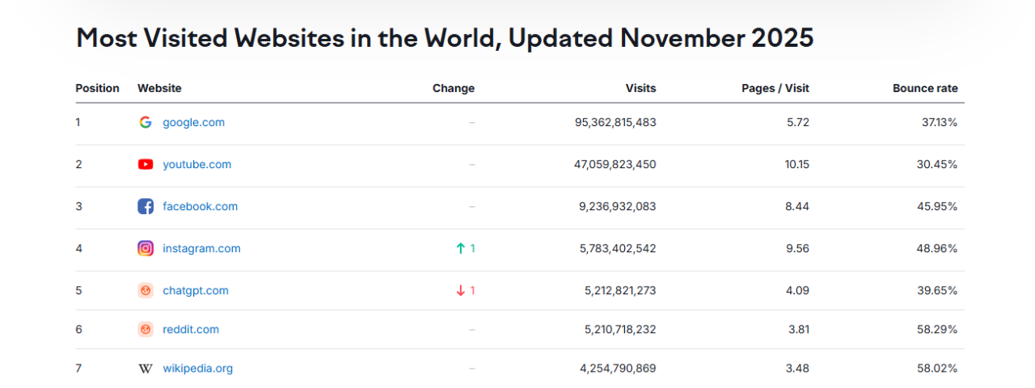Select the visits value 9,236,932,083

point(618,206)
